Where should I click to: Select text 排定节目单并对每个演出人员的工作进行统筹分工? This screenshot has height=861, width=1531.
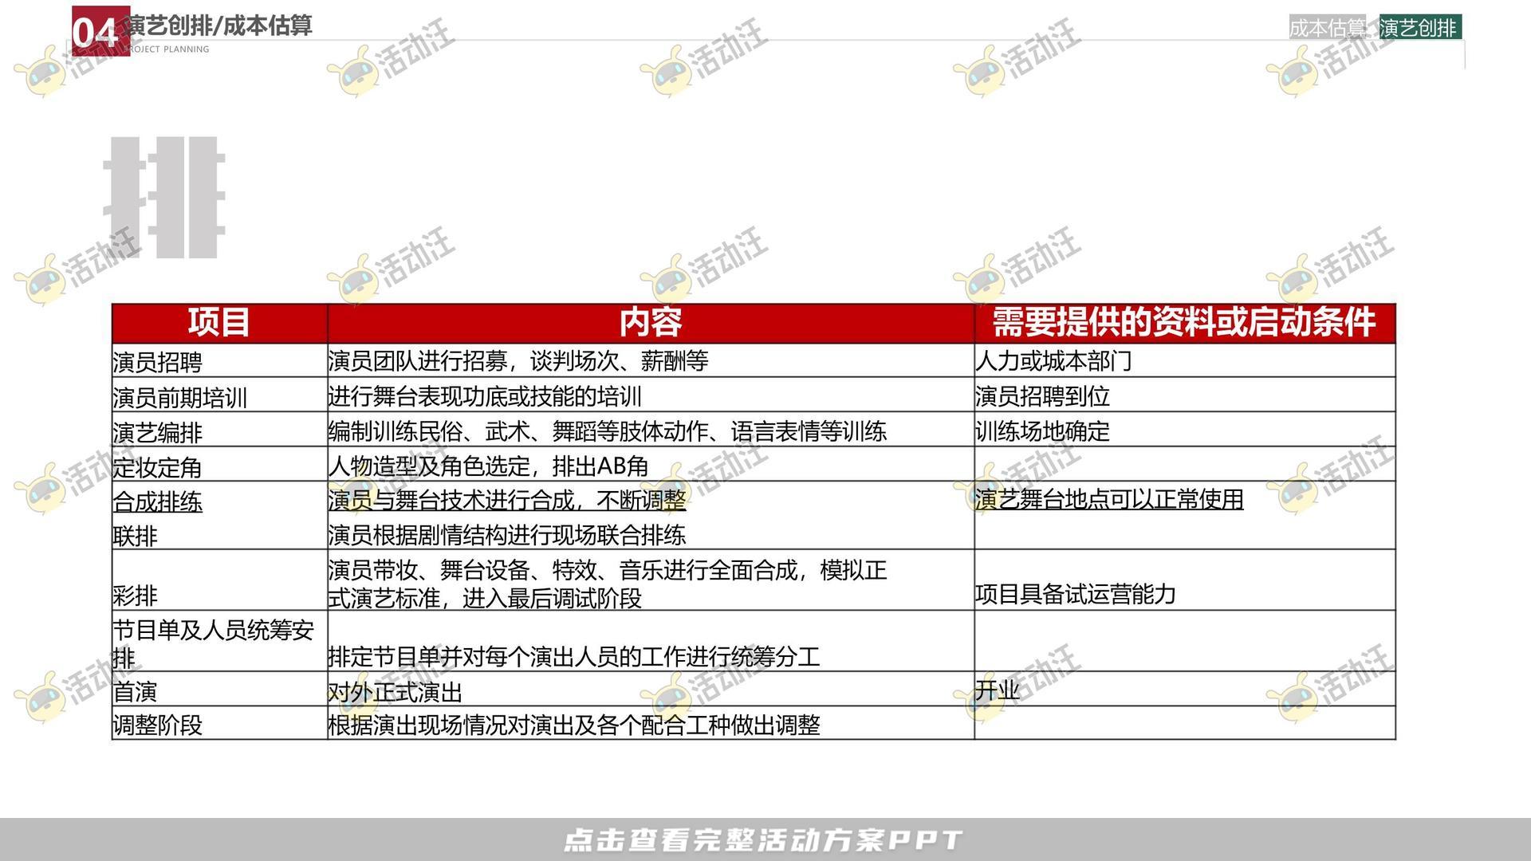tap(574, 656)
